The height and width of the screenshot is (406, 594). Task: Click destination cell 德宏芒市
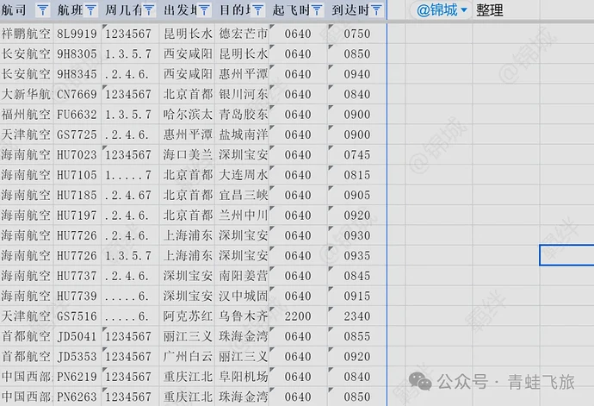(244, 34)
